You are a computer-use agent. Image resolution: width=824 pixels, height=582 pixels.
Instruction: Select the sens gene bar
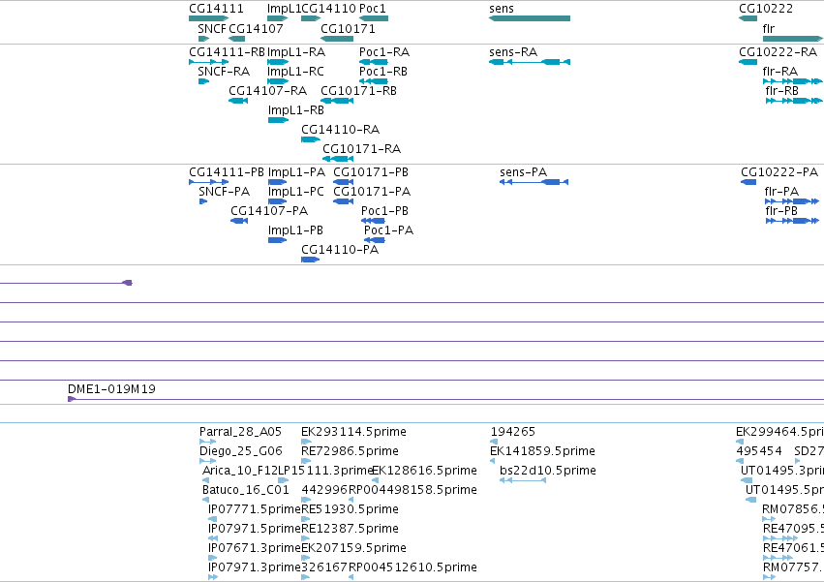coord(530,18)
